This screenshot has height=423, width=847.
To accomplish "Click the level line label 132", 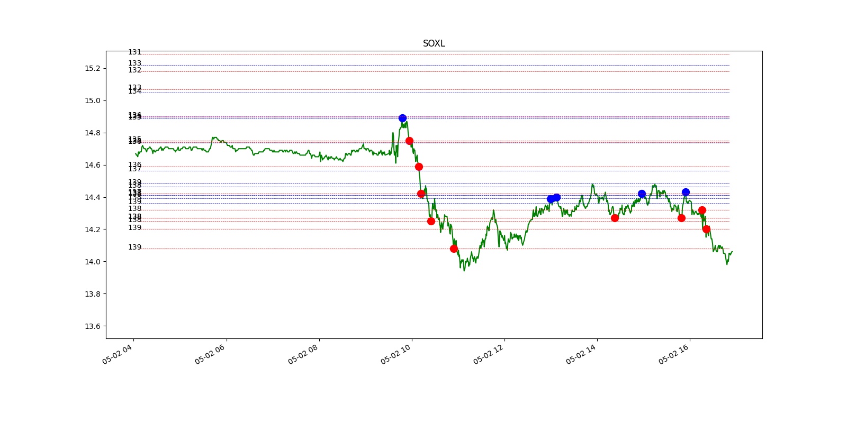I will pos(135,70).
